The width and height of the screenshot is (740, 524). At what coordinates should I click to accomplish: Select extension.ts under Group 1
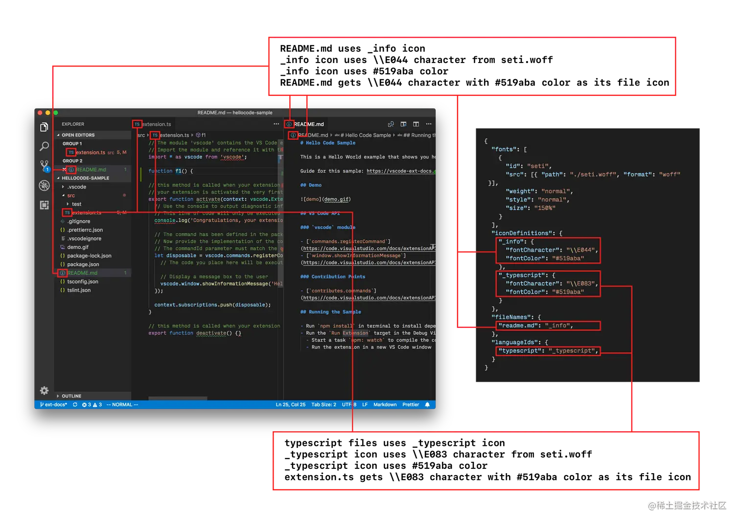coord(92,153)
